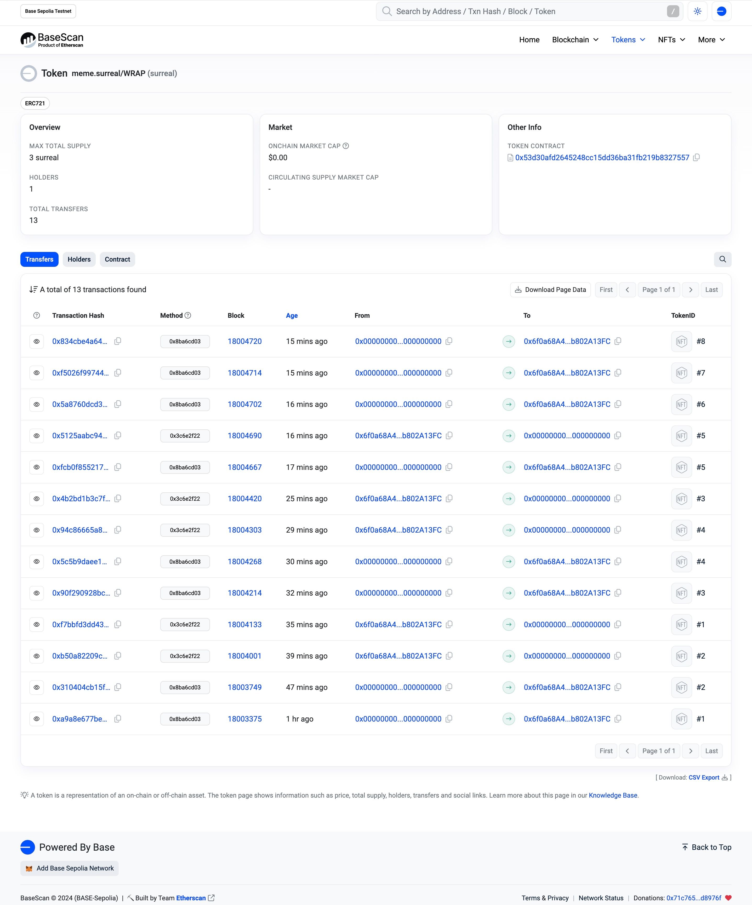
Task: Switch to the Holders tab
Action: pyautogui.click(x=79, y=260)
